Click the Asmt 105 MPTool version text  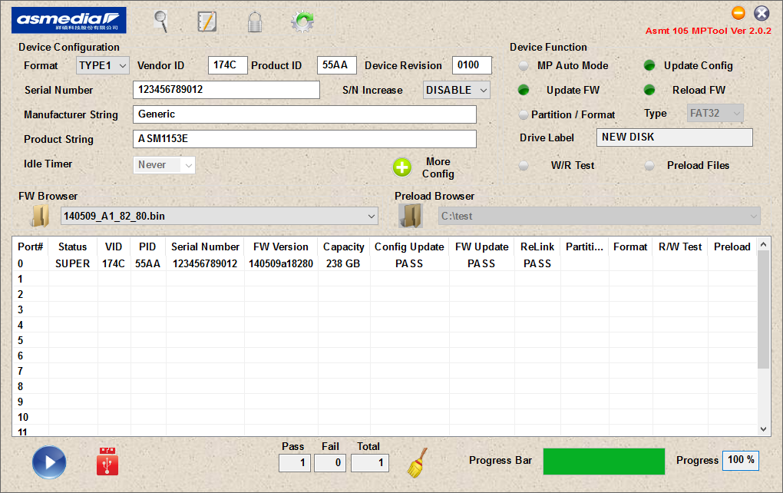[x=708, y=31]
